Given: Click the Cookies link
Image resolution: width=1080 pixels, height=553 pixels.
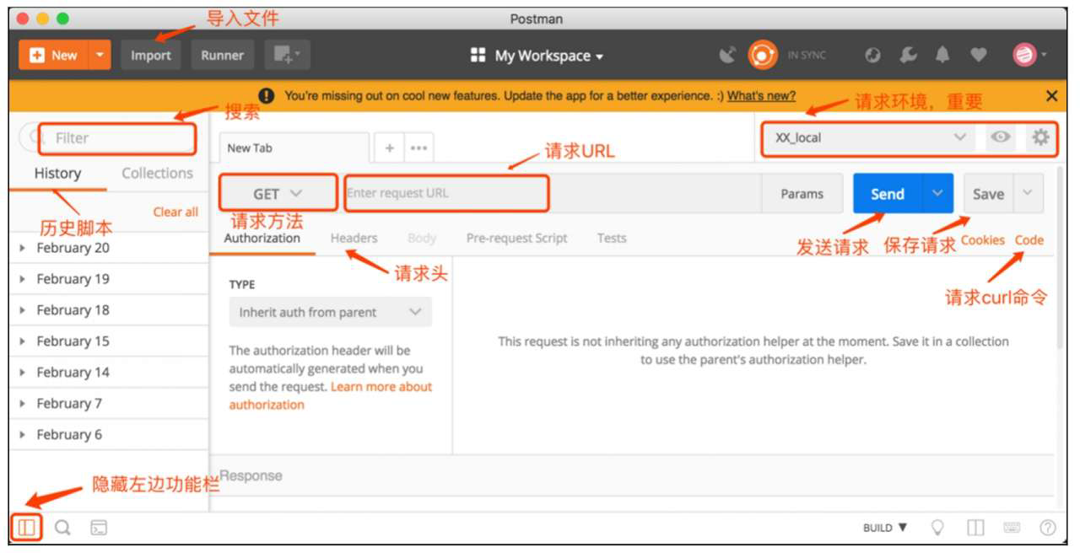Looking at the screenshot, I should (983, 240).
